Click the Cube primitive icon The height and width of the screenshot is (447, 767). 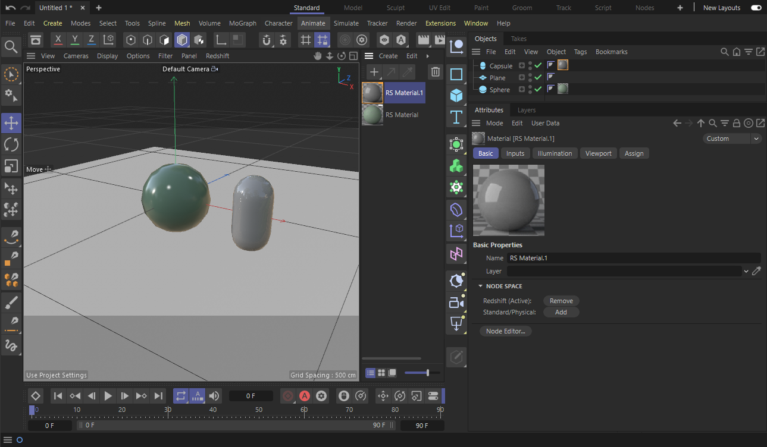click(456, 96)
